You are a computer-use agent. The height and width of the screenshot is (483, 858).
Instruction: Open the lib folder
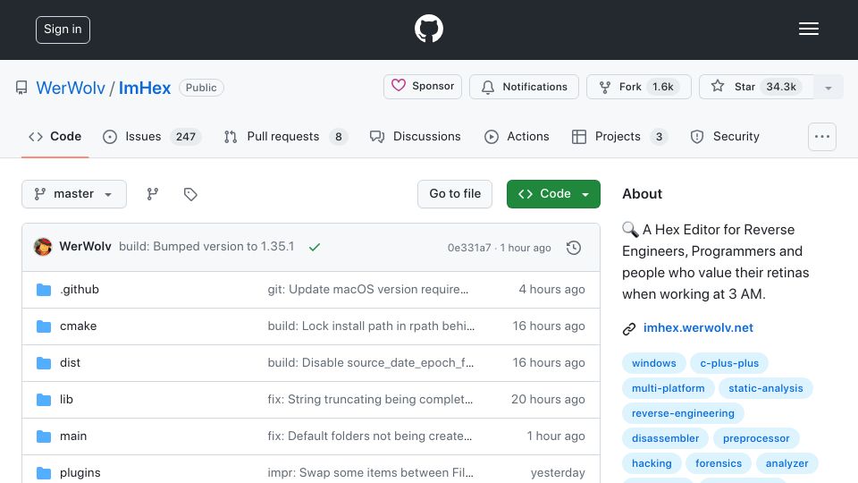pos(66,399)
